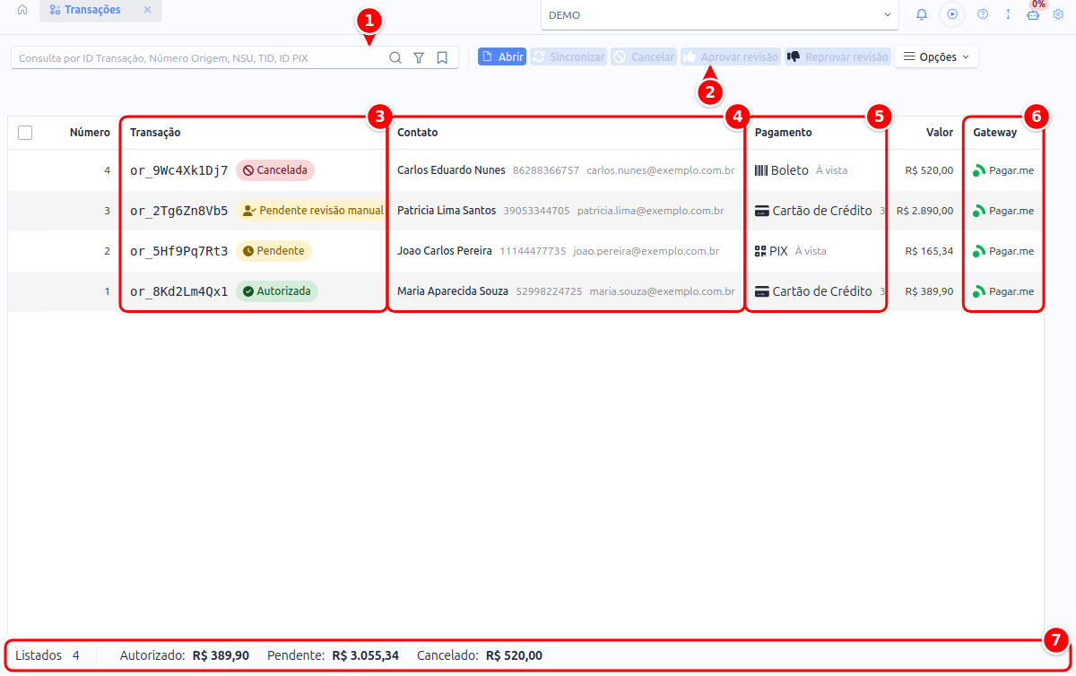Open the robot assistant icon

[1033, 14]
